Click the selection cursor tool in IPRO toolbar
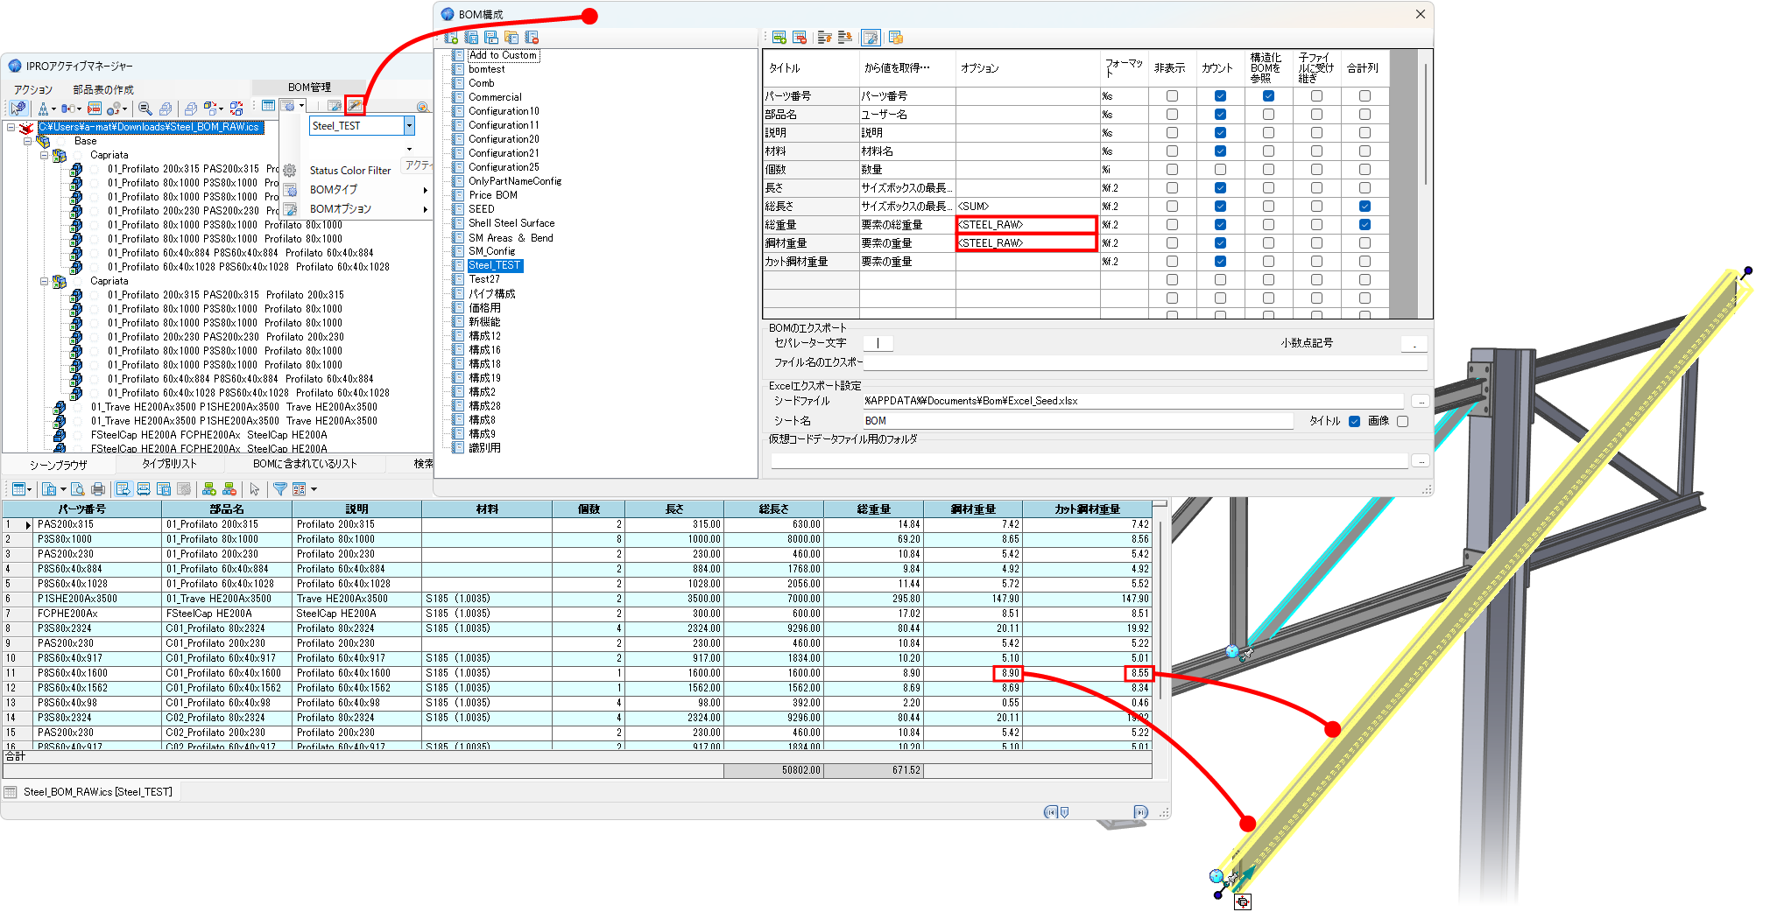Image resolution: width=1770 pixels, height=919 pixels. click(18, 109)
